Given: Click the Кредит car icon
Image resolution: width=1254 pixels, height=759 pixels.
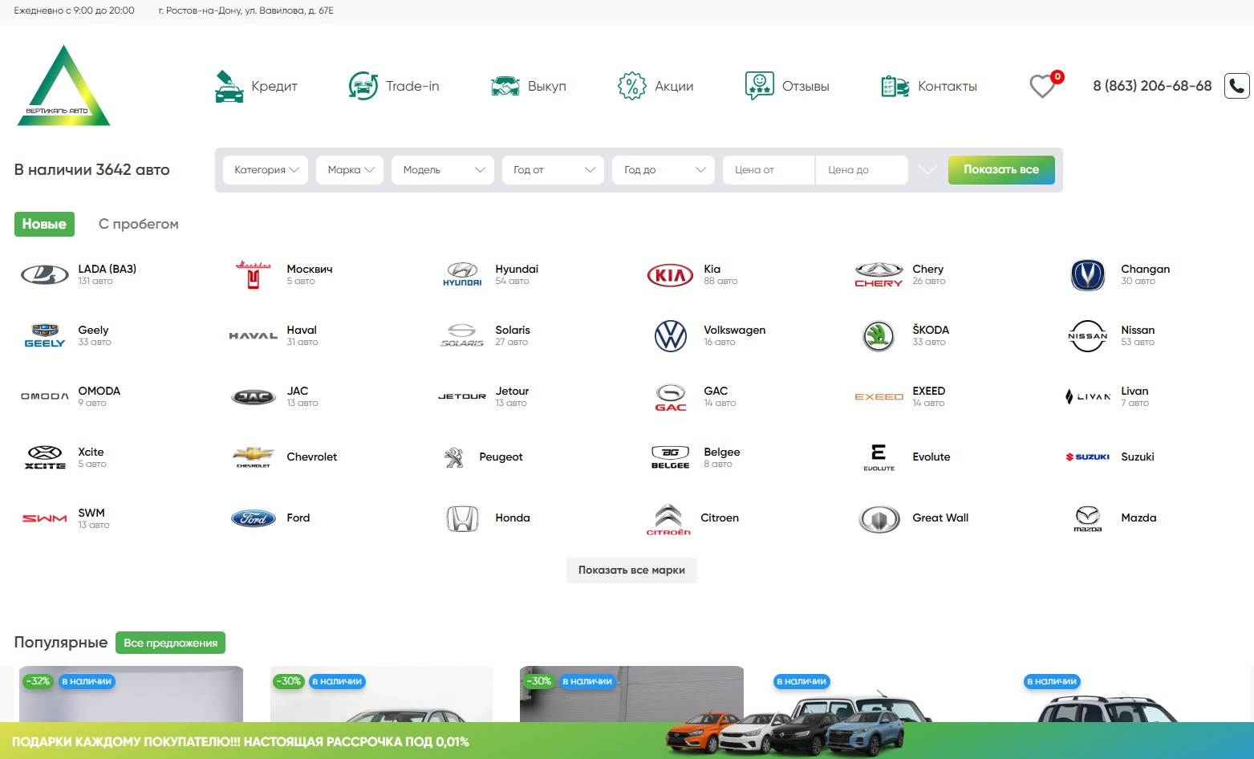Looking at the screenshot, I should click(x=229, y=87).
